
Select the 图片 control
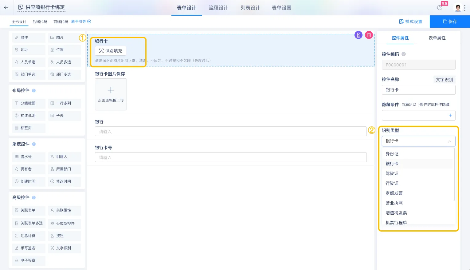pyautogui.click(x=65, y=38)
